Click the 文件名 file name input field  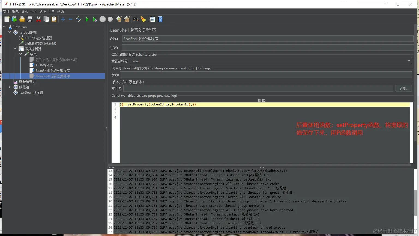click(x=258, y=88)
